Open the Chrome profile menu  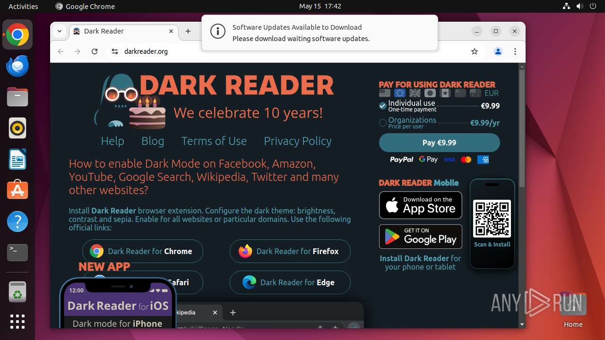click(498, 51)
